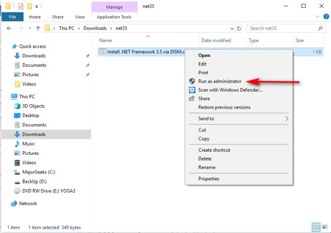Sort files by Date modified column
331x233 pixels.
(x=216, y=40)
